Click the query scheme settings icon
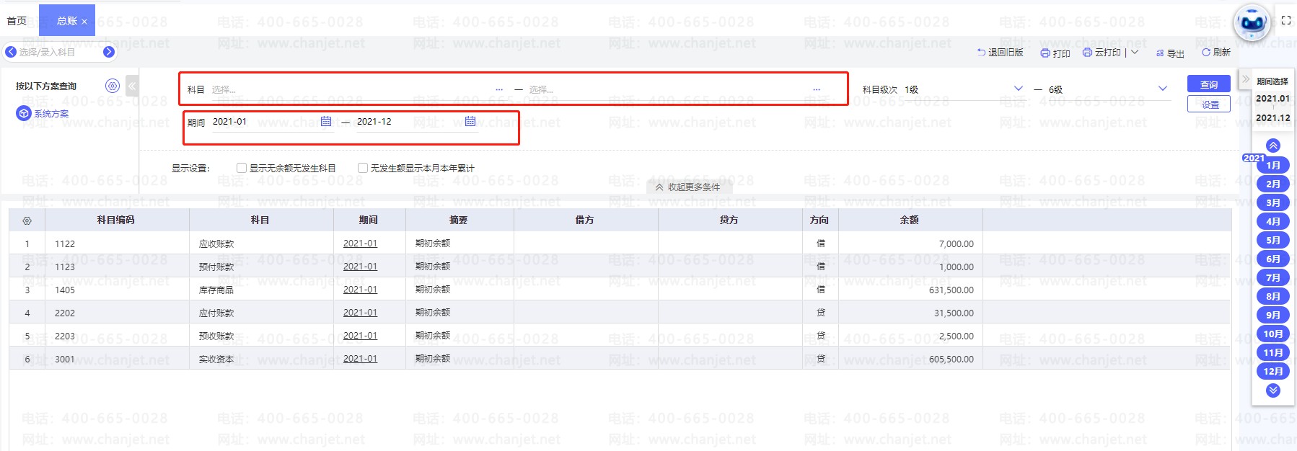The height and width of the screenshot is (451, 1297). click(113, 86)
